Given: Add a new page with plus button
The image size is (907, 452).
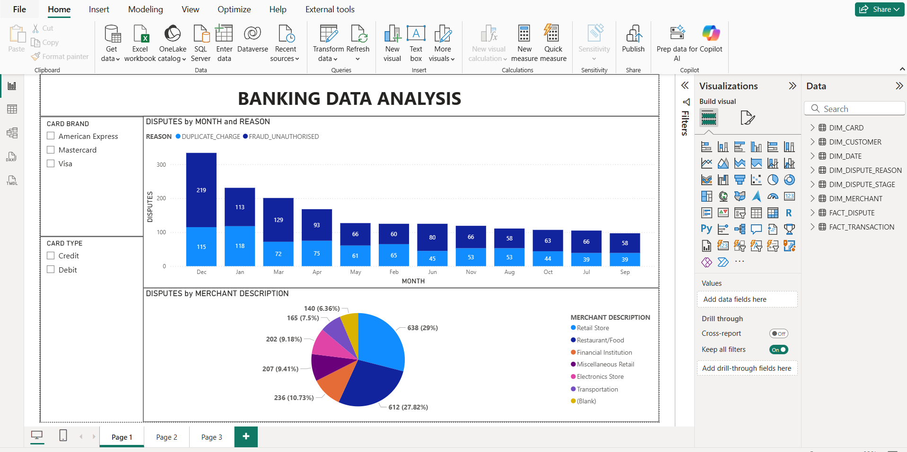Looking at the screenshot, I should (x=246, y=437).
